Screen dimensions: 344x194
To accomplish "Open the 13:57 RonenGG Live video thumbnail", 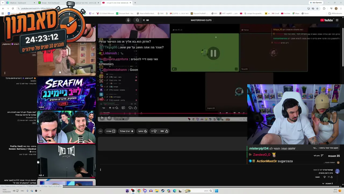I will [66, 127].
